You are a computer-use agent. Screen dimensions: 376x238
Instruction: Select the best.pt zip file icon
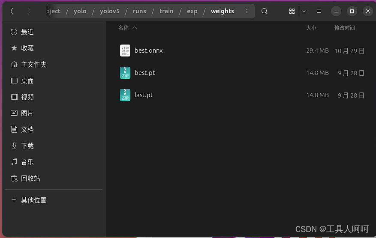[x=125, y=73]
